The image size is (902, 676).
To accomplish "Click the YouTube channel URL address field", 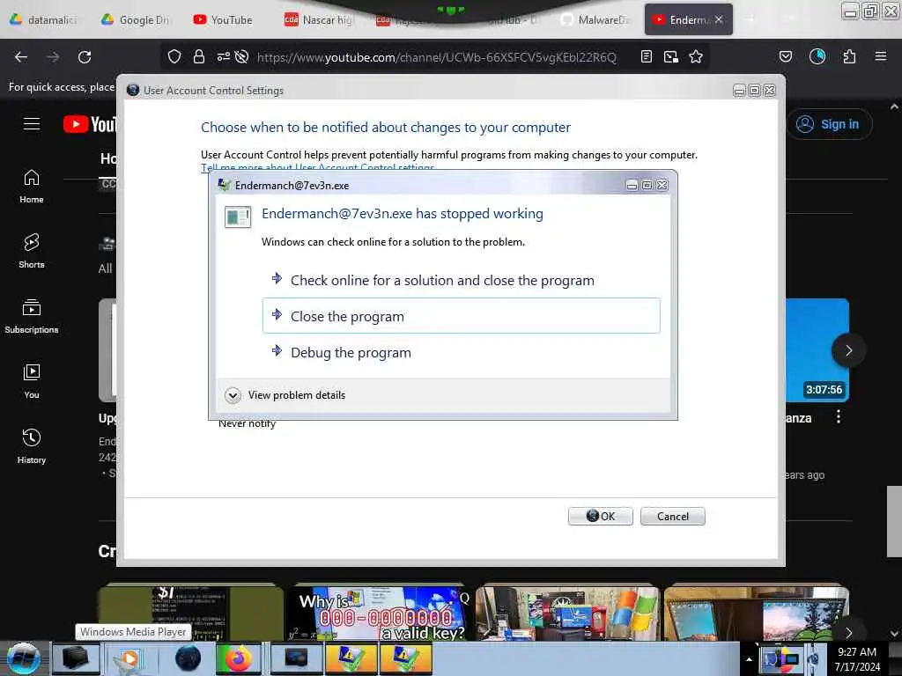I will point(436,57).
